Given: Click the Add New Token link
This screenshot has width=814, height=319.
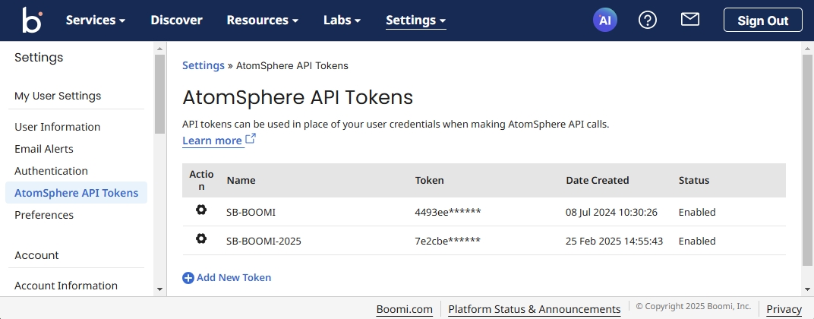Looking at the screenshot, I should [x=234, y=277].
